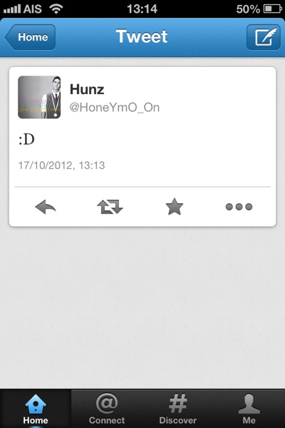
Task: Compose a new tweet with quill icon
Action: [264, 37]
